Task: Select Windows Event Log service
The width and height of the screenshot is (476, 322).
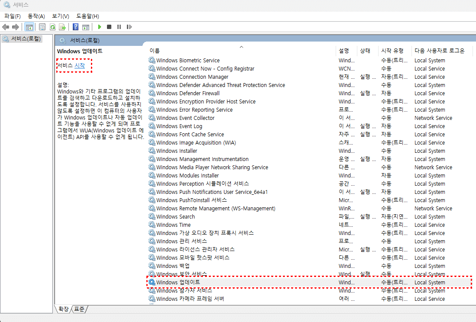Action: (310, 126)
